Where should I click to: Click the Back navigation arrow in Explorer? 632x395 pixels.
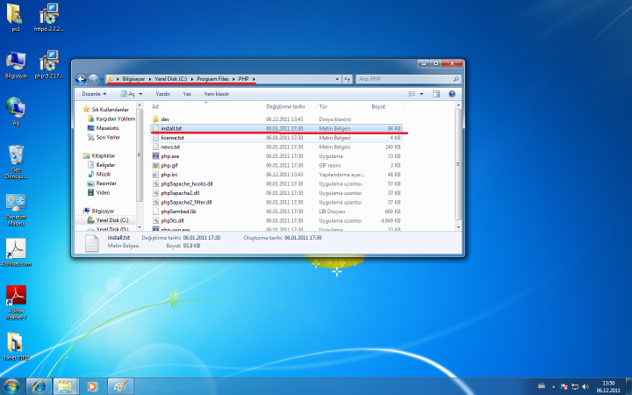point(82,79)
